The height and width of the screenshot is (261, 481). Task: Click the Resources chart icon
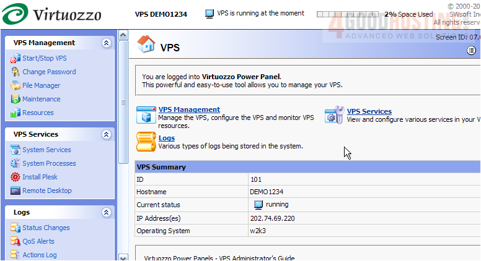click(15, 113)
